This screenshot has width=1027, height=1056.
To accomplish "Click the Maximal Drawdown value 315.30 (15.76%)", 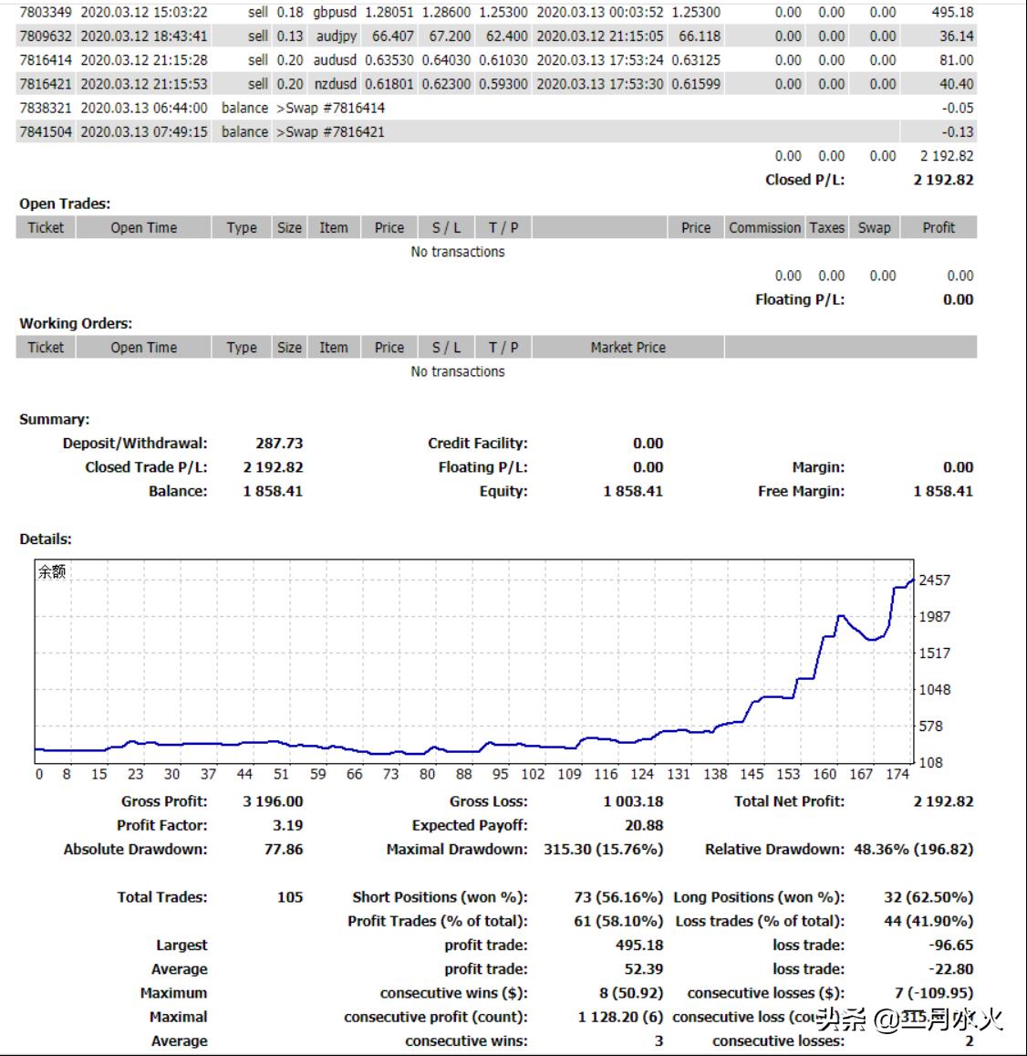I will [603, 849].
